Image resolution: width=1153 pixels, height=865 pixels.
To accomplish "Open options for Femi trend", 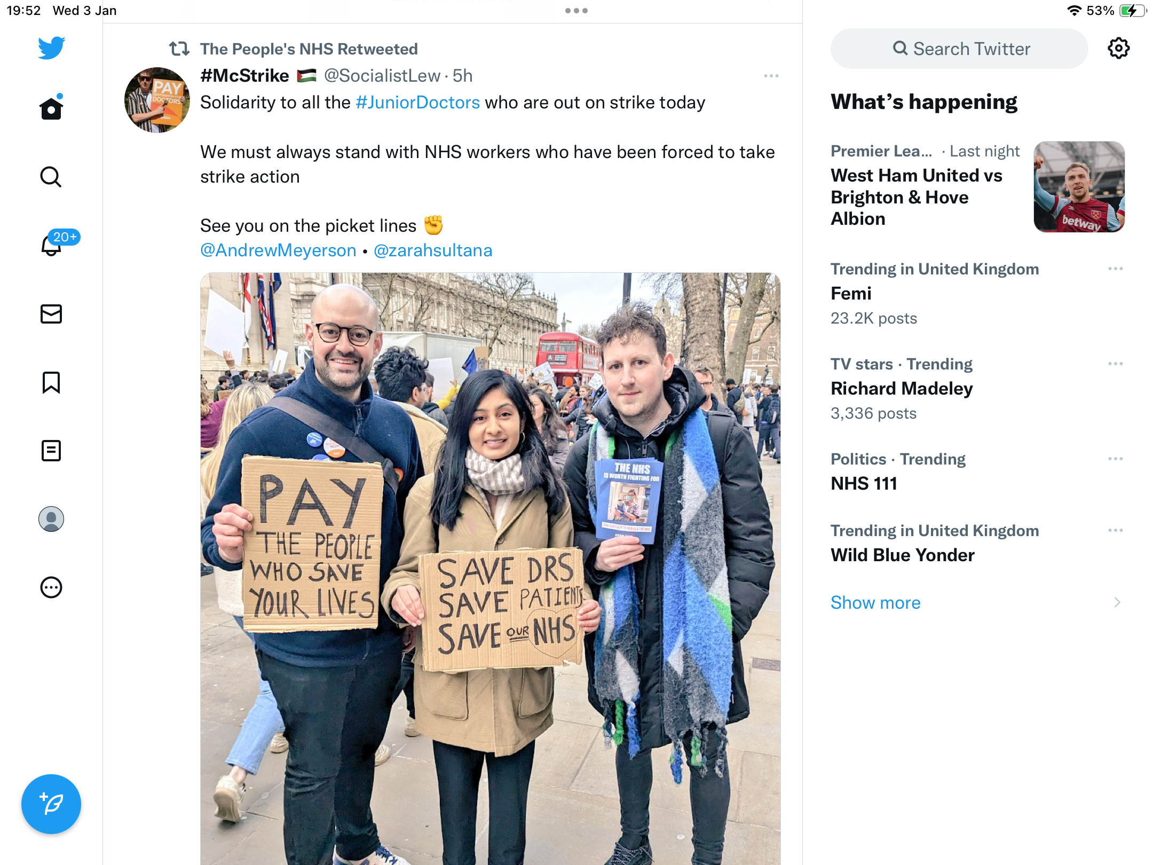I will tap(1116, 269).
